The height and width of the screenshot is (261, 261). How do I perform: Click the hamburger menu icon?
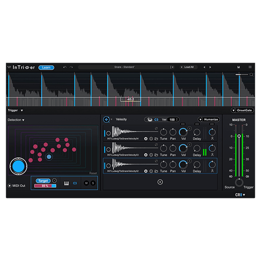(250, 67)
